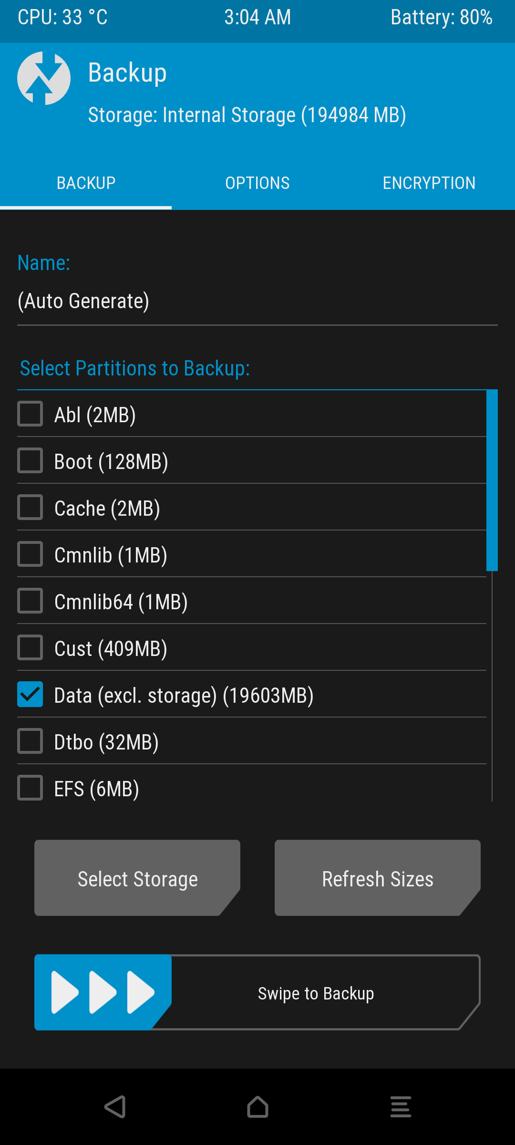Viewport: 515px width, 1145px height.
Task: Tap the home navigation icon
Action: pos(257,1107)
